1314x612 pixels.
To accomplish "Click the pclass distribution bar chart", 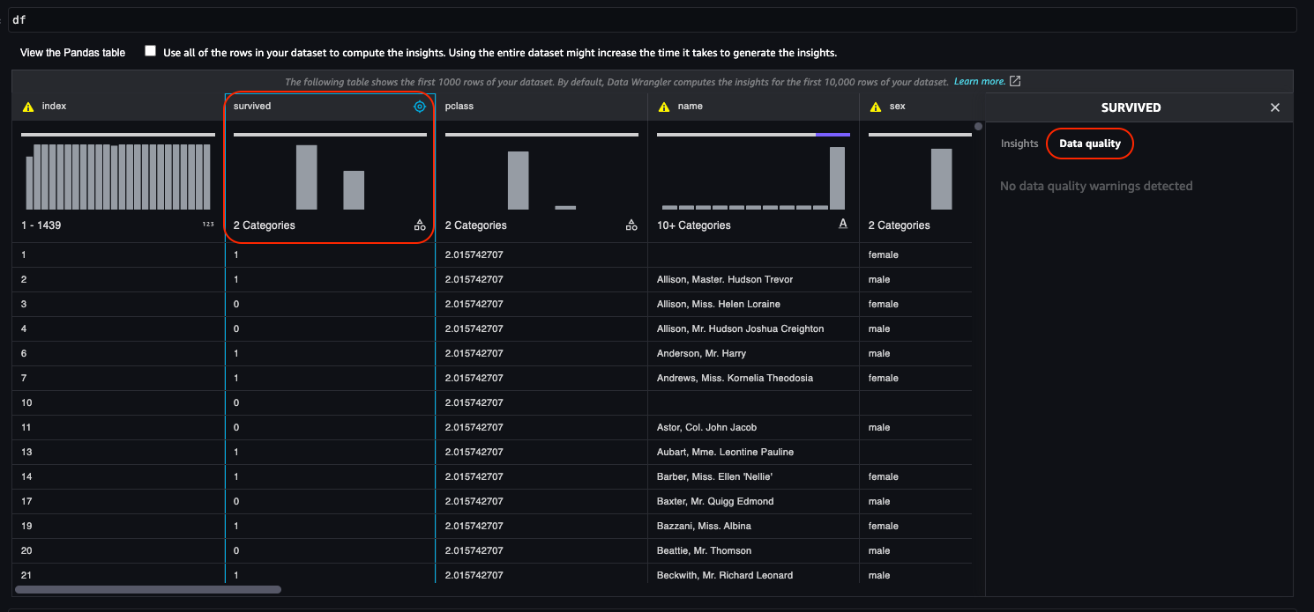I will click(x=541, y=180).
